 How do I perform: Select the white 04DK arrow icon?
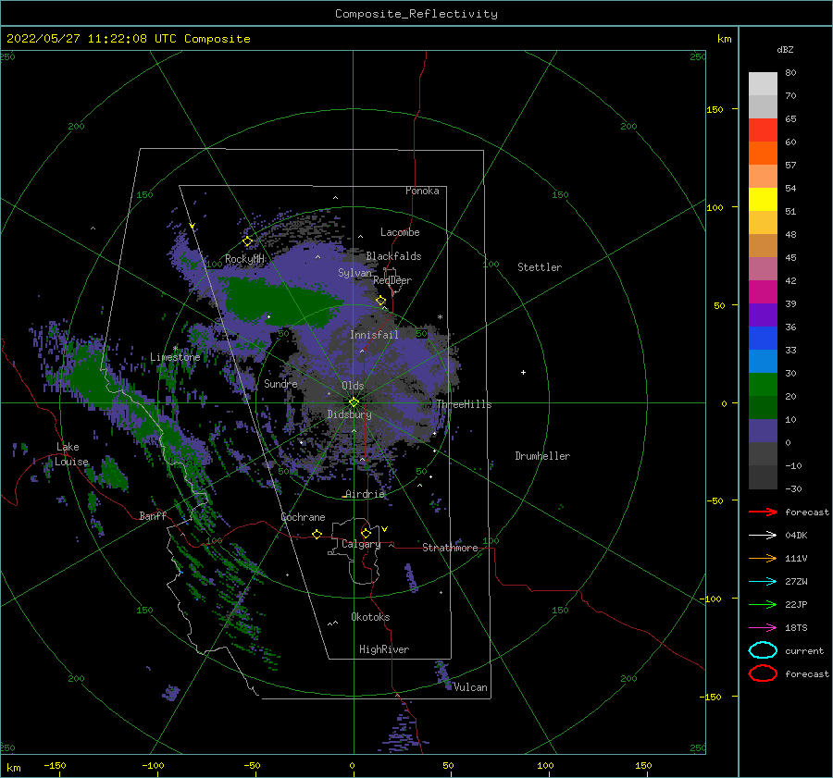763,536
